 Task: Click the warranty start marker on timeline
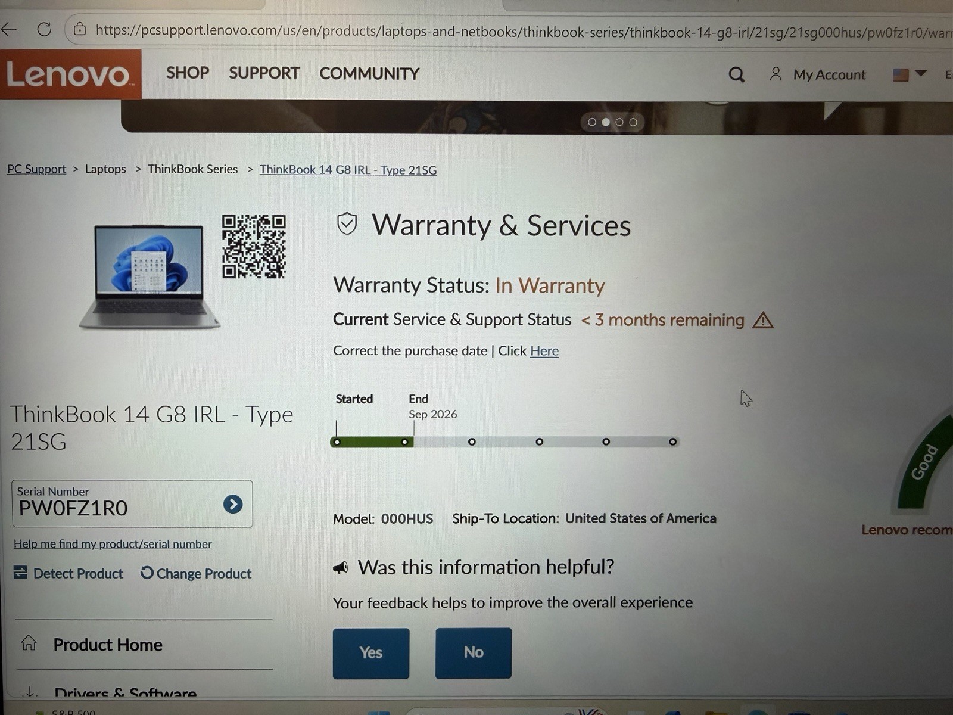pos(337,442)
